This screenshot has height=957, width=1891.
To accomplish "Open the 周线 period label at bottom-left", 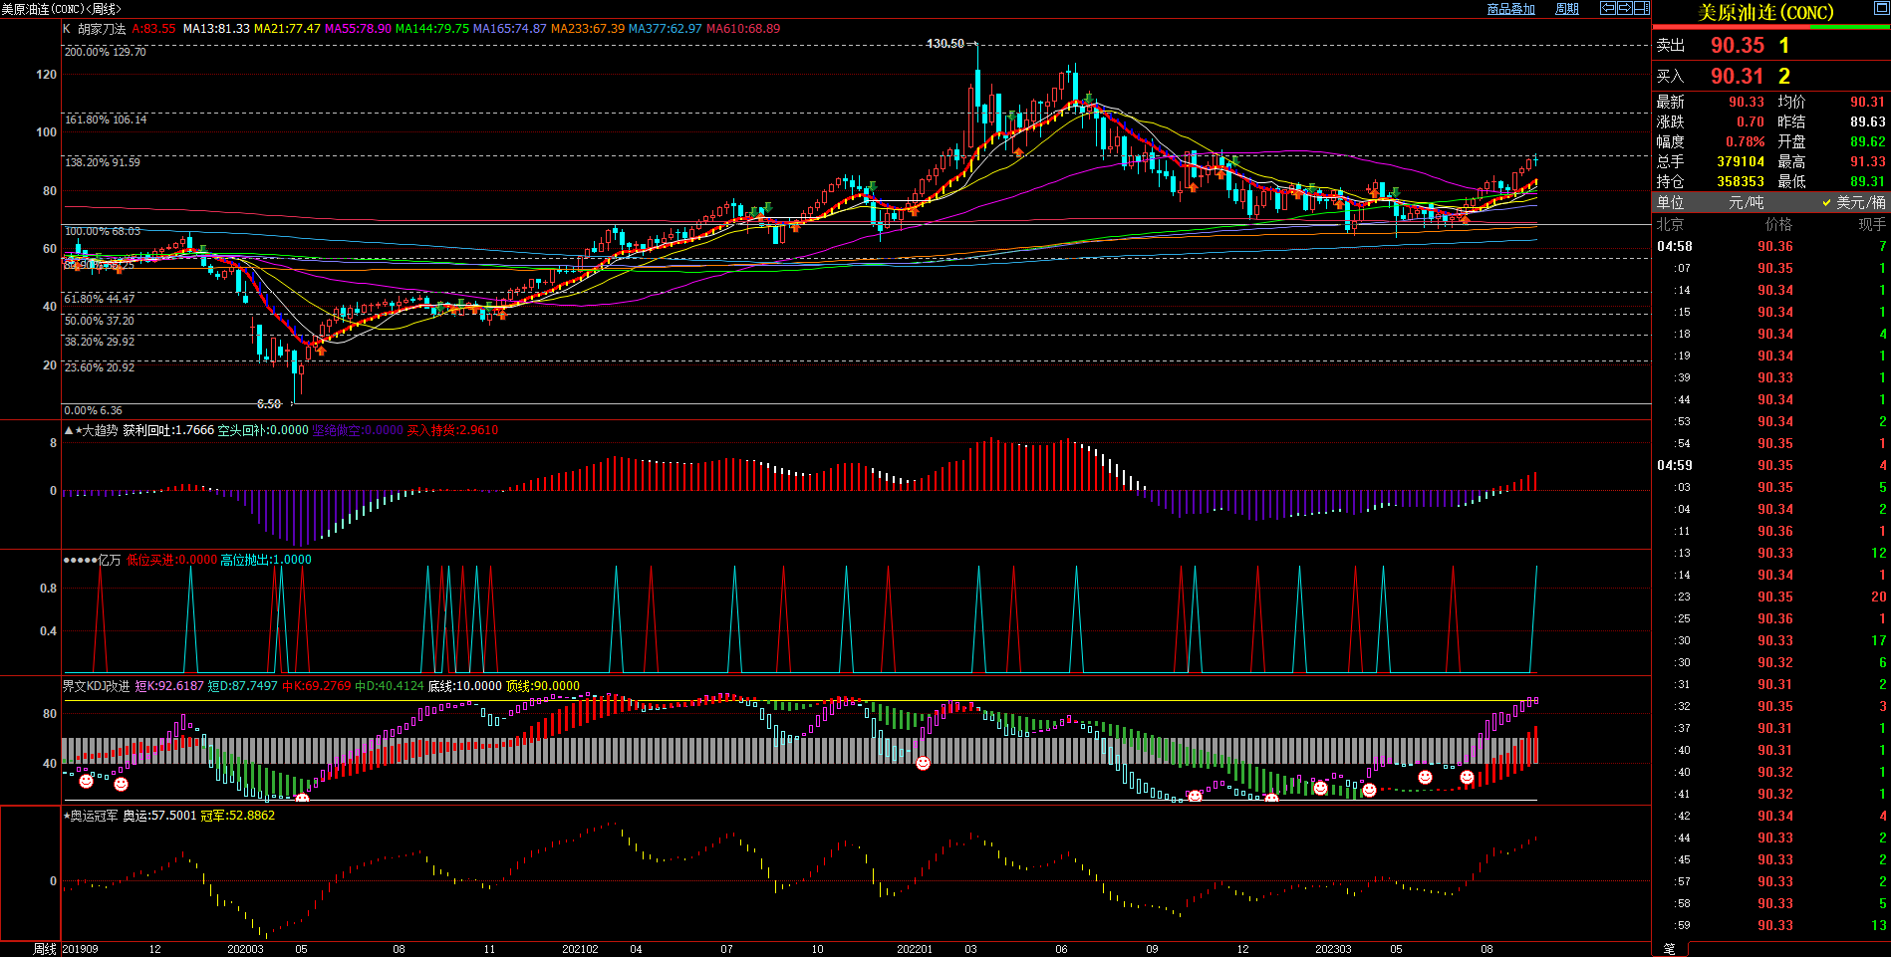I will (x=45, y=949).
